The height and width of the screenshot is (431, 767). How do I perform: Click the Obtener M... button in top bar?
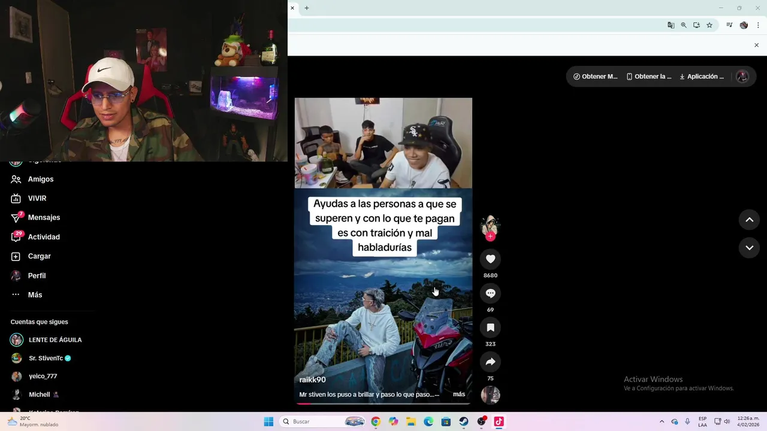coord(595,77)
